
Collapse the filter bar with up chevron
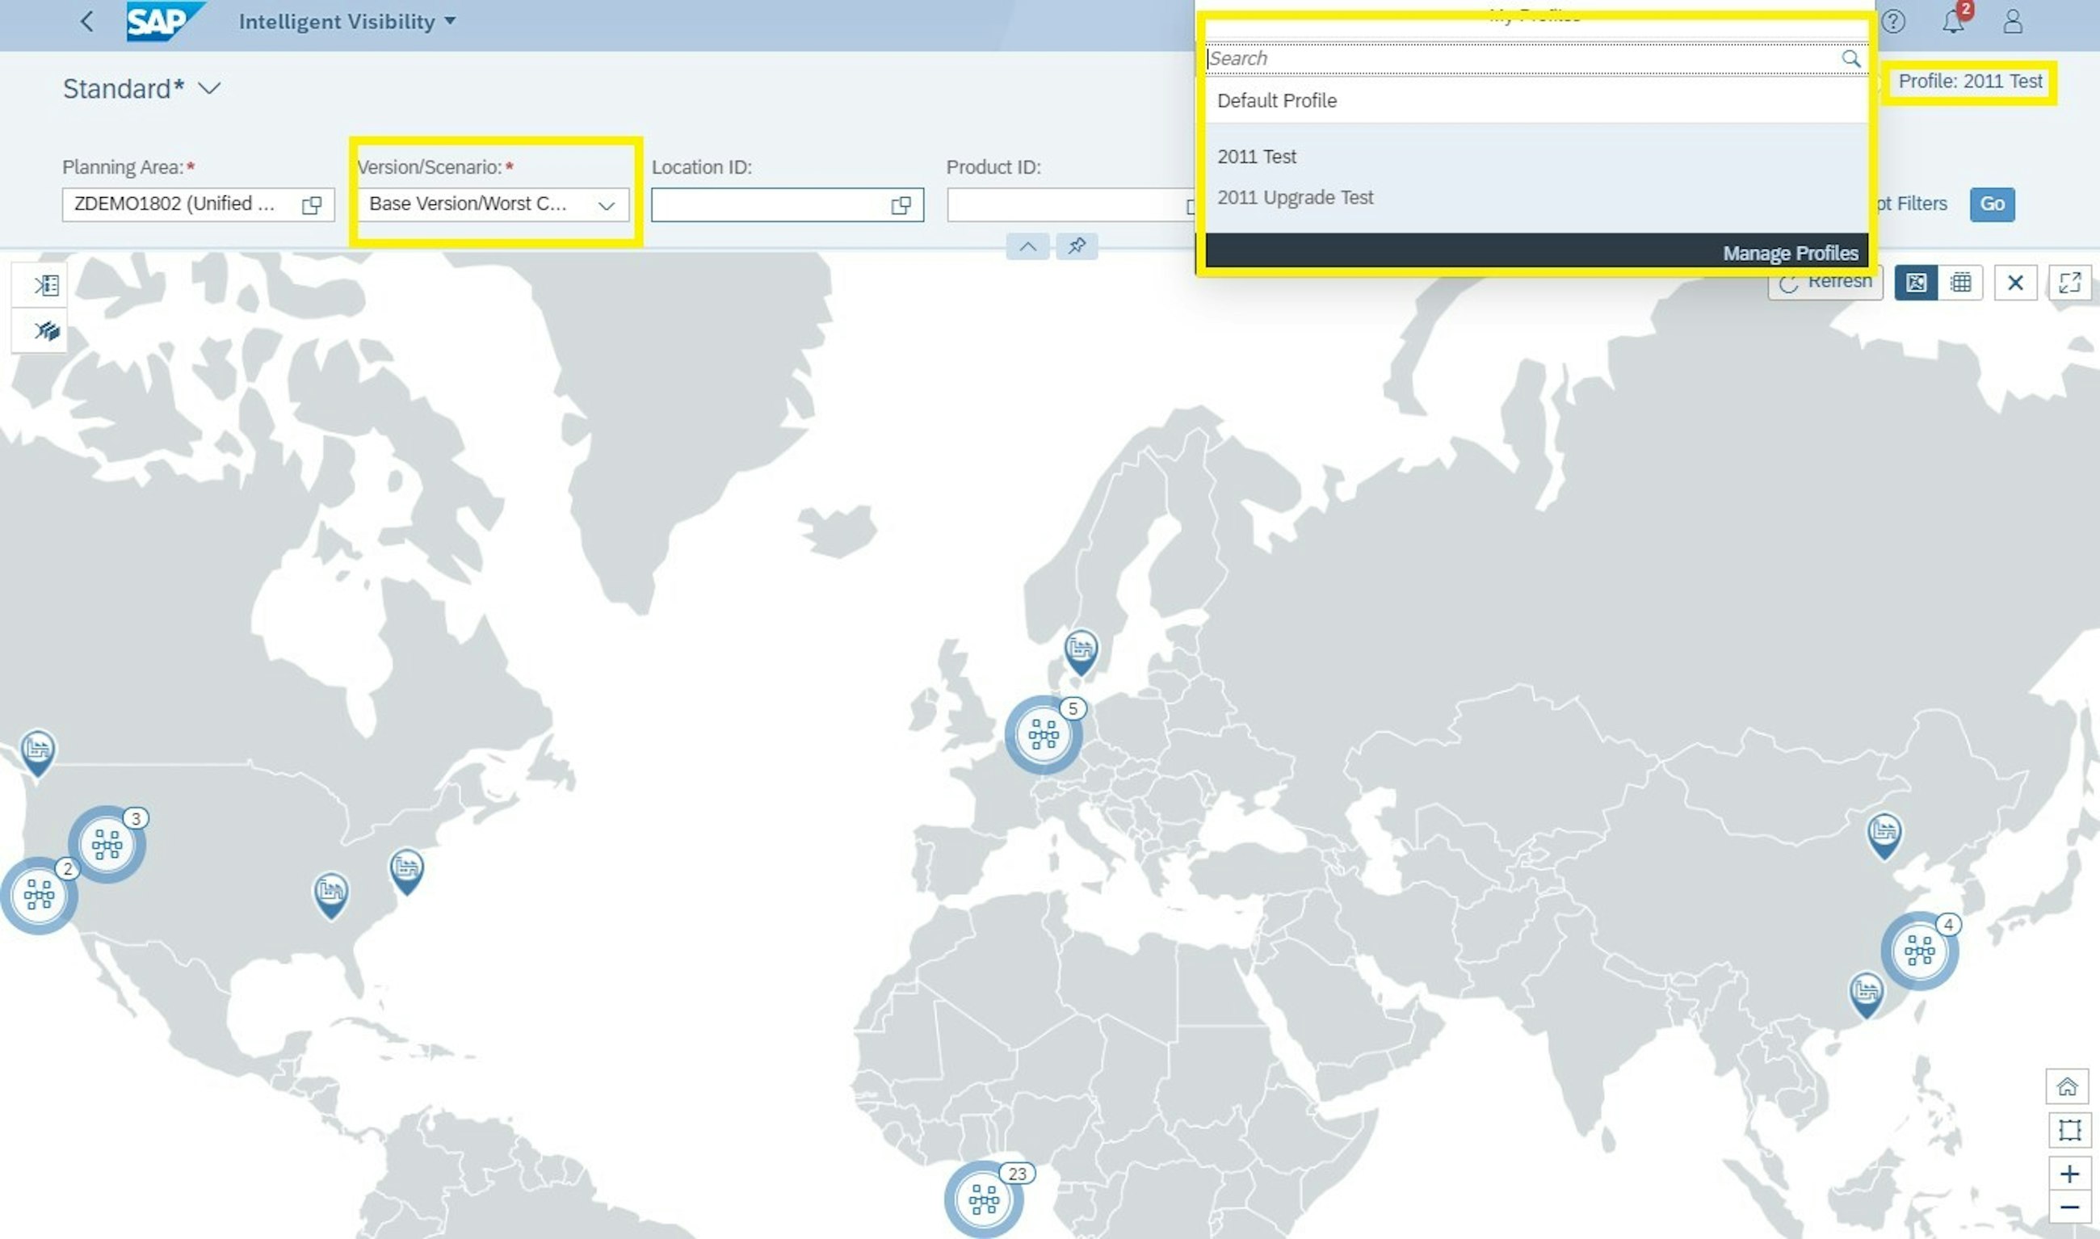(1027, 246)
